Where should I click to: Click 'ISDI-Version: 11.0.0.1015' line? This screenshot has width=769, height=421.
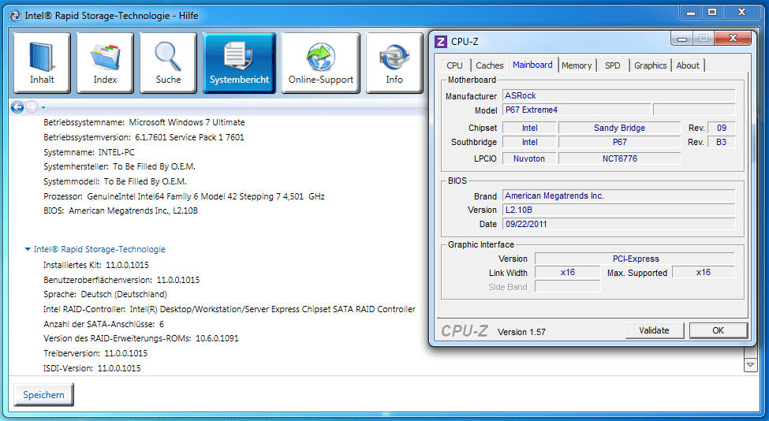pos(91,368)
